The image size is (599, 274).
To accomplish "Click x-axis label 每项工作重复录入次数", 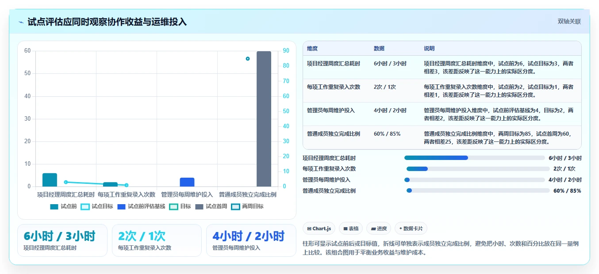I will pyautogui.click(x=127, y=194).
